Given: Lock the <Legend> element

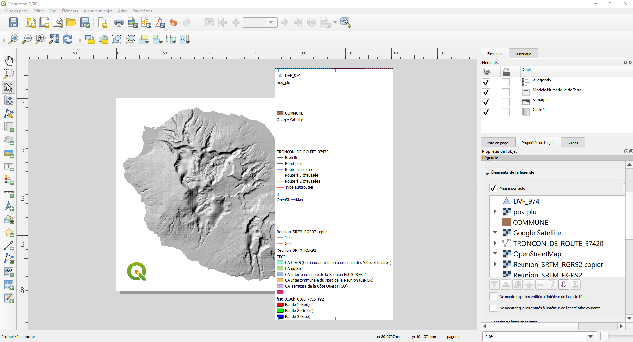Looking at the screenshot, I should pos(506,82).
